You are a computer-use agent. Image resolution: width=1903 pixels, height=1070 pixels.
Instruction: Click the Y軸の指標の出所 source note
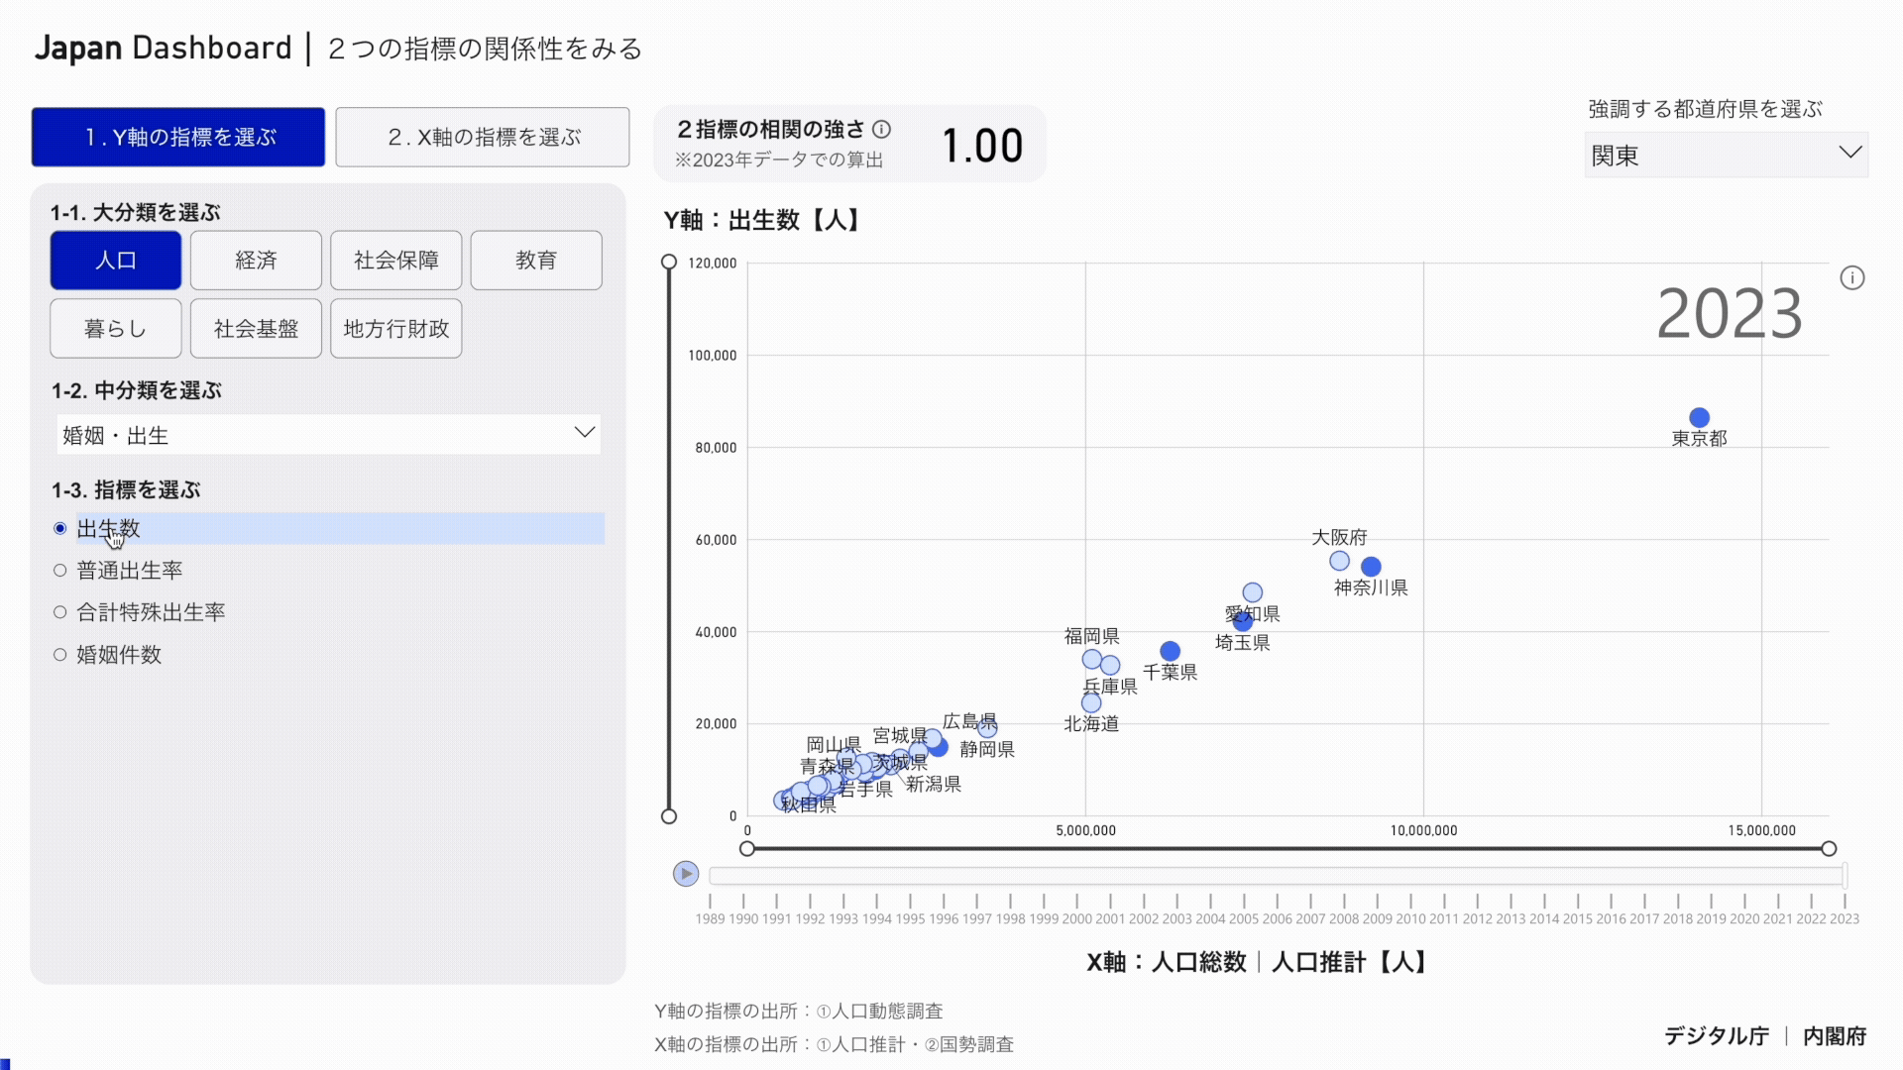coord(799,1011)
